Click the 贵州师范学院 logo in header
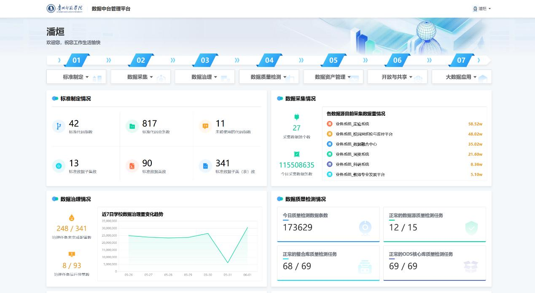Screen dimensions: 535x293 pyautogui.click(x=65, y=8)
